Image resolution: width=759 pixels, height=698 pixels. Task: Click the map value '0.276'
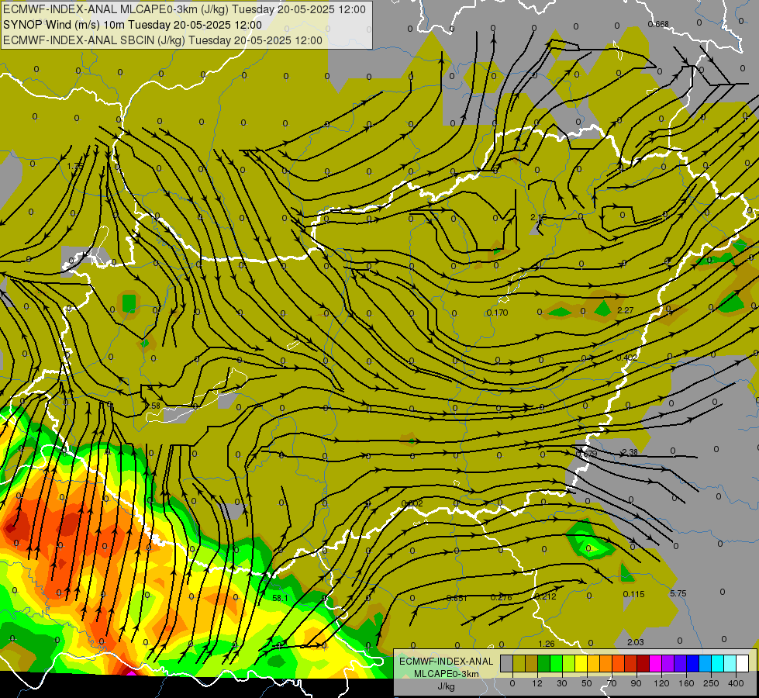point(501,597)
